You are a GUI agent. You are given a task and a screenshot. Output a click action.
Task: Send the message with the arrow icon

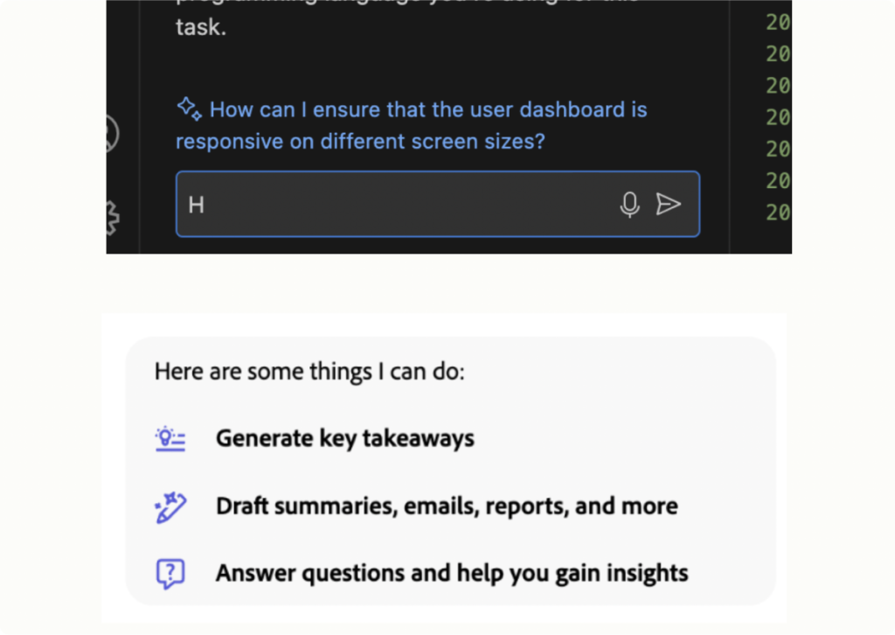(669, 204)
